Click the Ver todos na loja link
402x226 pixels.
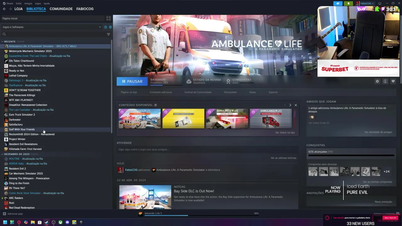click(285, 132)
